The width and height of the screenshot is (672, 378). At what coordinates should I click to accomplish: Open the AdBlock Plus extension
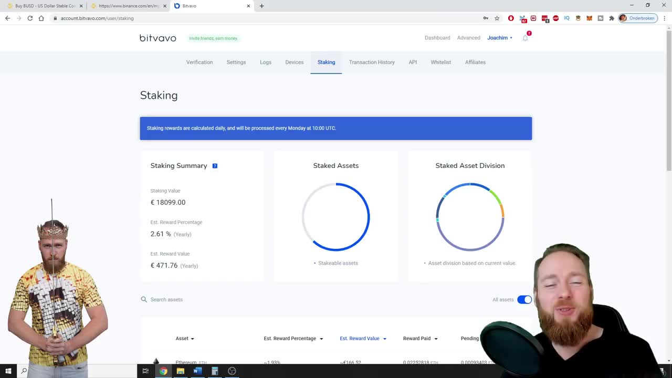pos(555,18)
